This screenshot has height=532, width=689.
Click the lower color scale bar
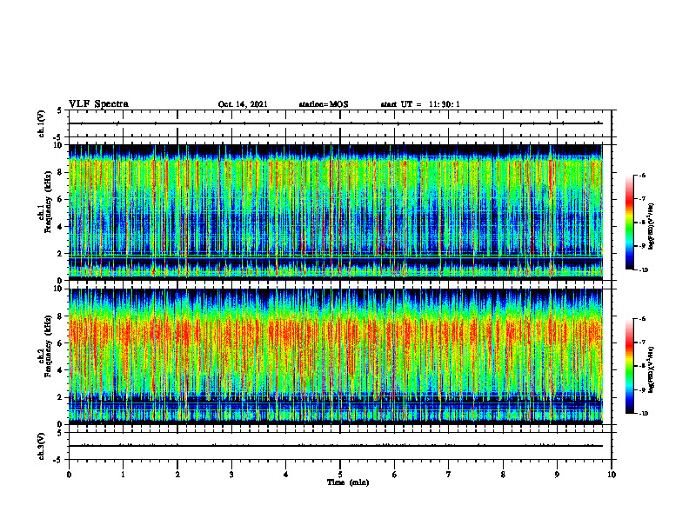pyautogui.click(x=629, y=366)
